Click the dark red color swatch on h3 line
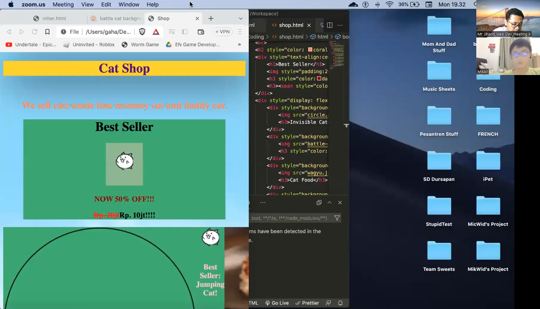 point(319,78)
